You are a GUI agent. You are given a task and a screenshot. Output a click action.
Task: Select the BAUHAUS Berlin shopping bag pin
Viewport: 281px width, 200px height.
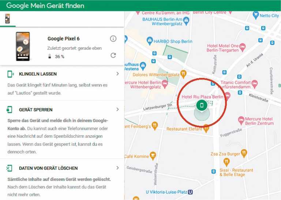tap(186, 21)
